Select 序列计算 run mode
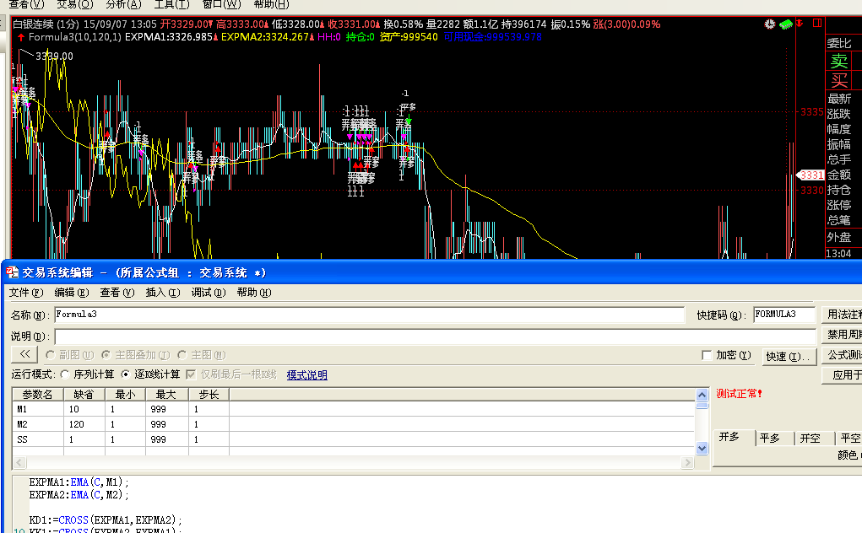862x533 pixels. point(65,374)
